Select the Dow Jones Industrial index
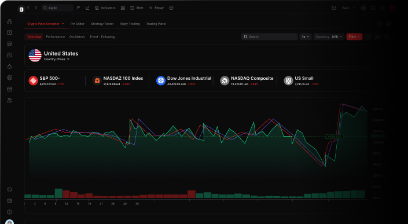The image size is (408, 224). click(183, 80)
